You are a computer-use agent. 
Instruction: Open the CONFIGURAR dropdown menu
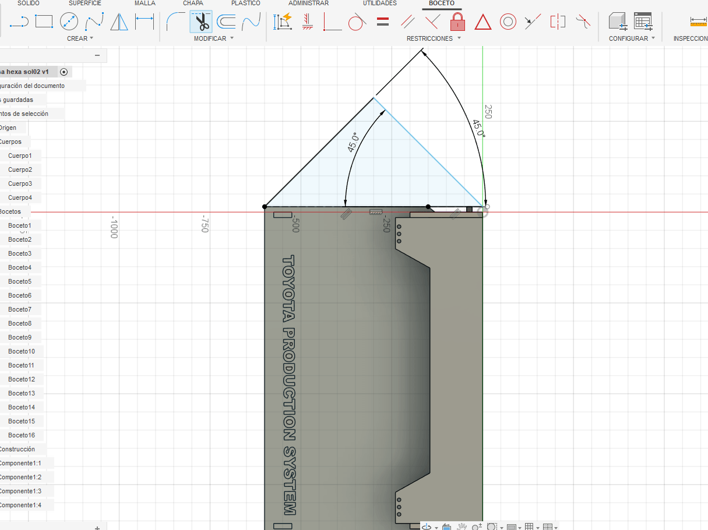pos(632,38)
